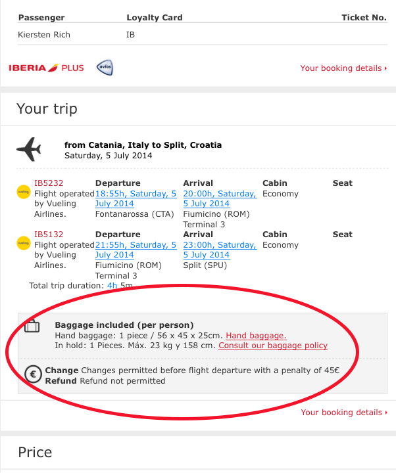Click the 4h total trip duration link
Viewport: 396px width, 473px height.
[x=112, y=286]
